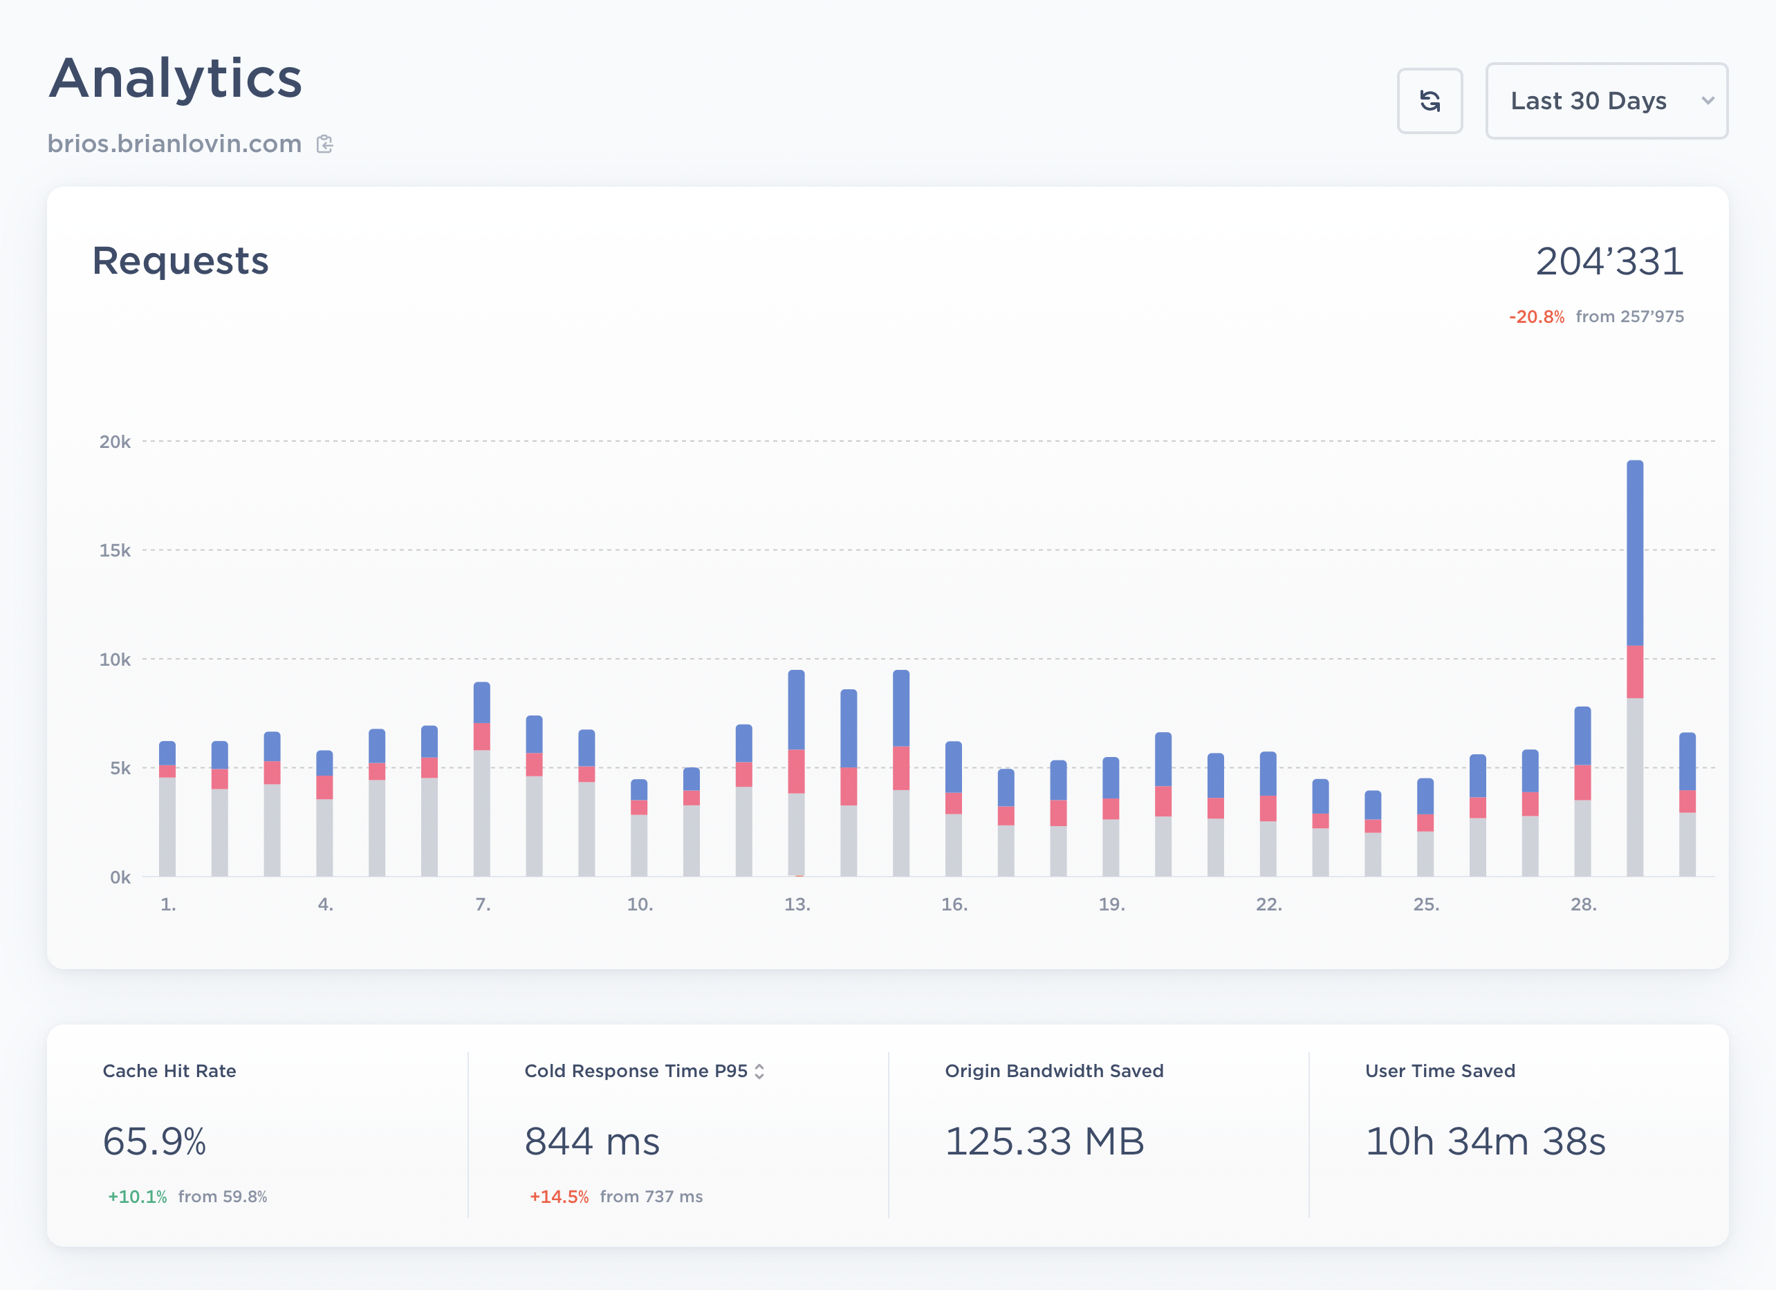1776x1290 pixels.
Task: Click the 204'331 total requests number
Action: coord(1609,261)
